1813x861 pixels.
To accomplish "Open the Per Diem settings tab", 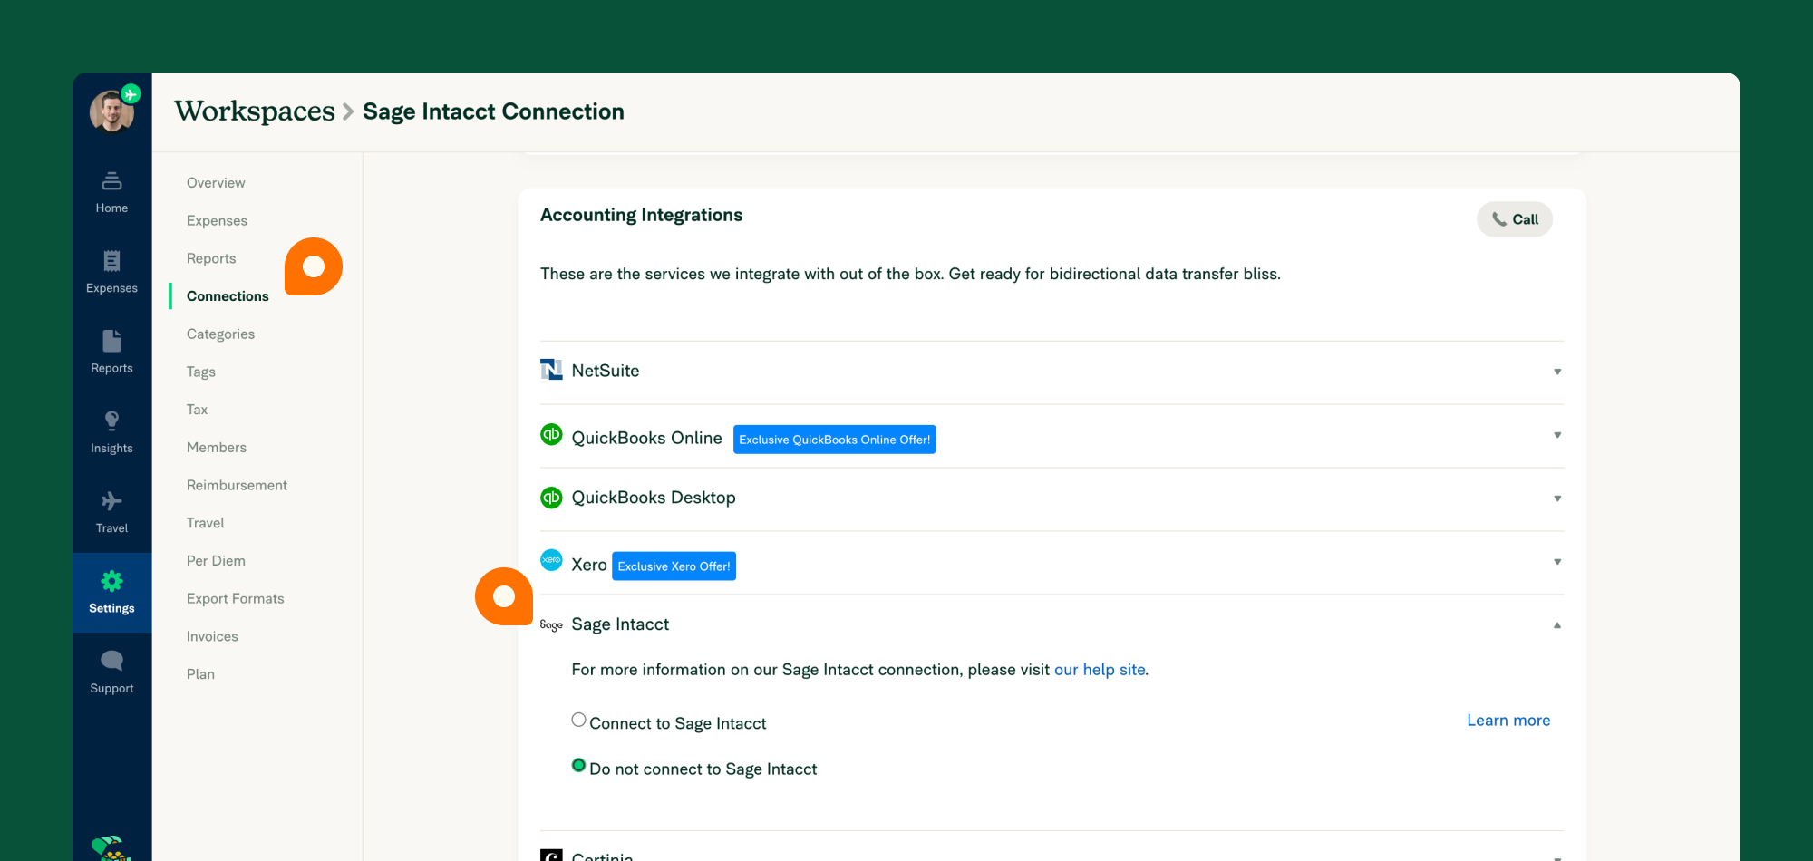I will click(216, 561).
